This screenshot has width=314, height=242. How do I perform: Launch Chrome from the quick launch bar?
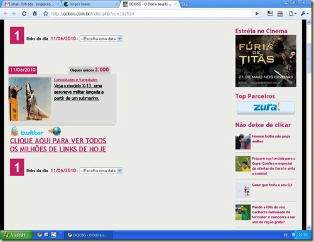(40, 235)
